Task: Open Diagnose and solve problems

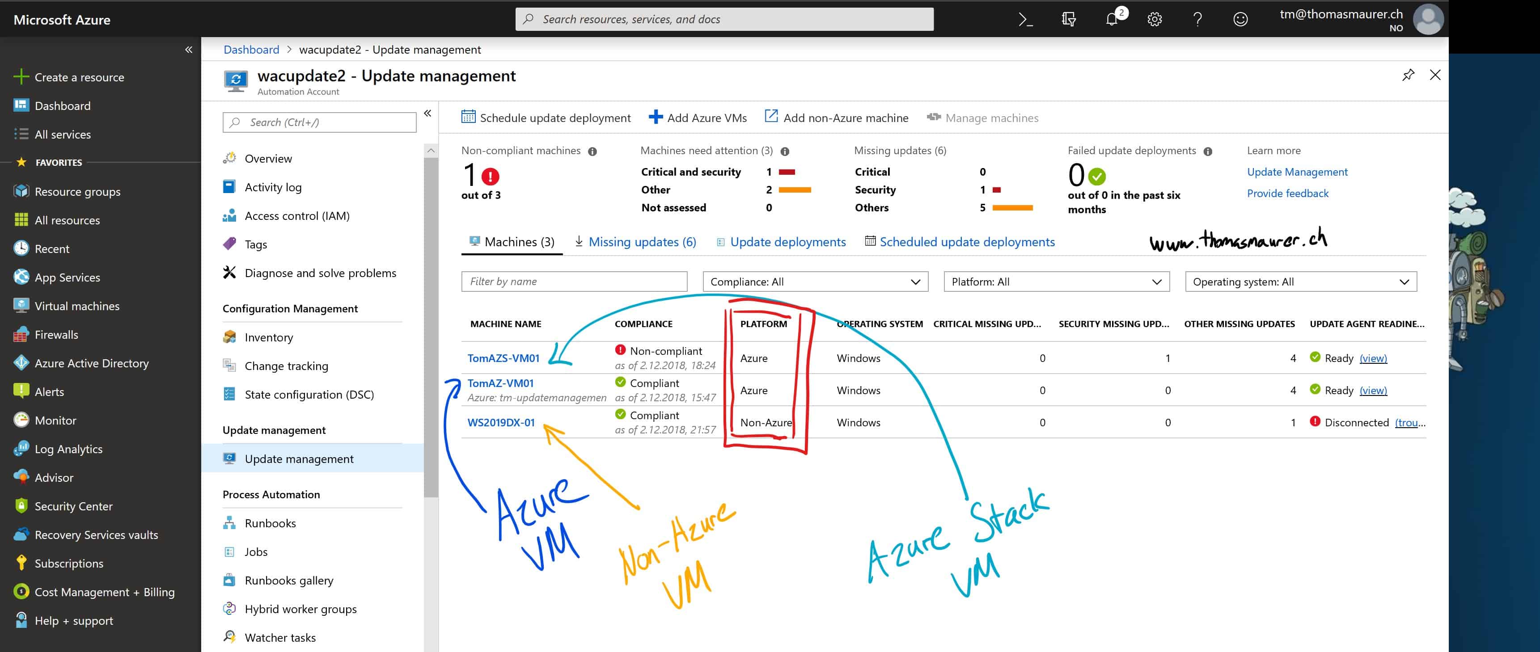Action: pos(321,273)
